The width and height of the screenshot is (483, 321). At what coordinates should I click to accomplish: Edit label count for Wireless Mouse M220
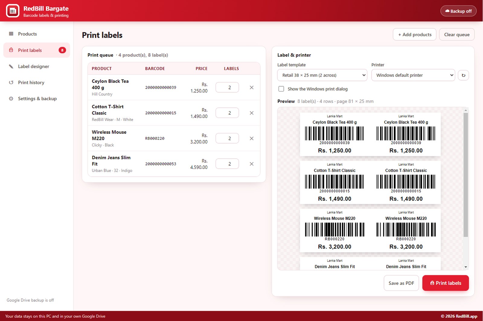227,138
